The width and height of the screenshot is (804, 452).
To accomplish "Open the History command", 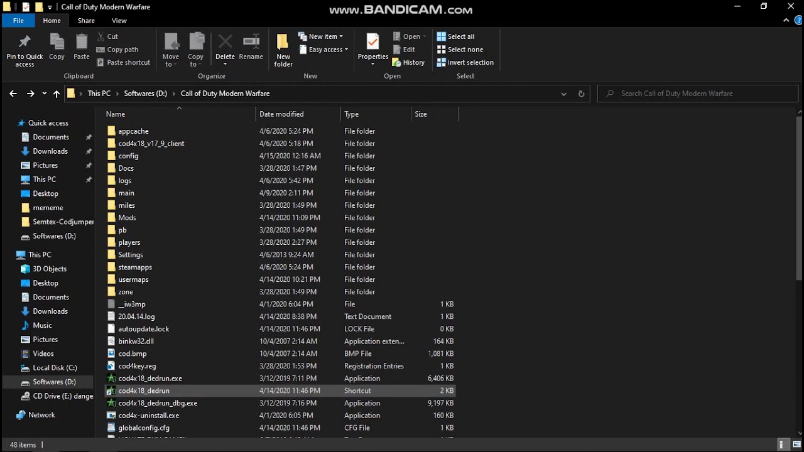I will (408, 62).
